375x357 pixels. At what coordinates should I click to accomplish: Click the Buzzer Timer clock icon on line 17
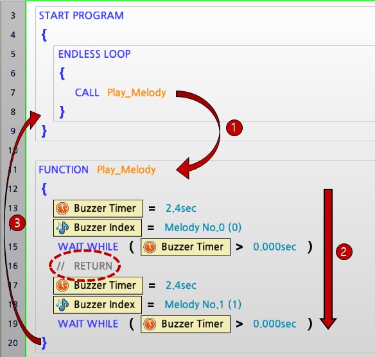[62, 286]
